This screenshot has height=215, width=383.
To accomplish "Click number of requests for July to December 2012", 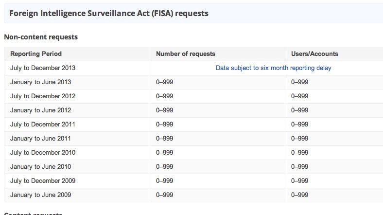I will point(165,96).
